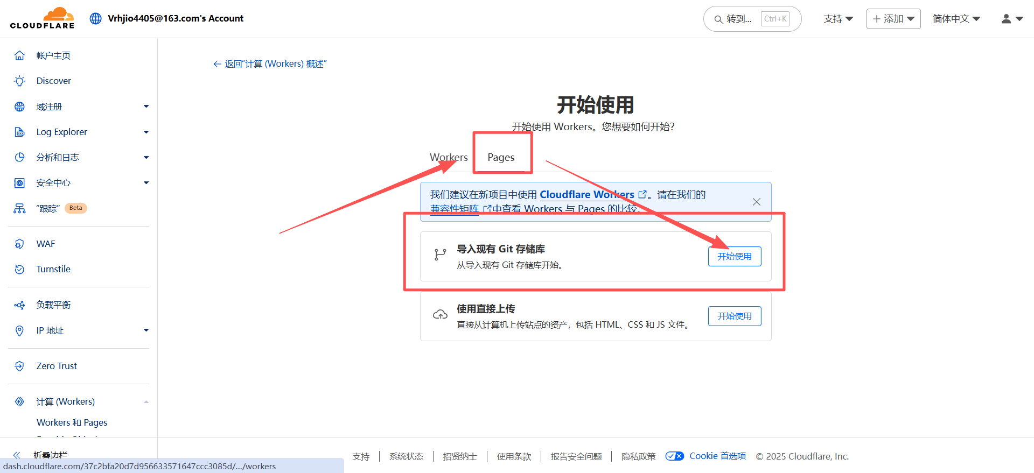The image size is (1034, 473).
Task: Toggle the Cookie preferences switch icon
Action: pos(674,456)
